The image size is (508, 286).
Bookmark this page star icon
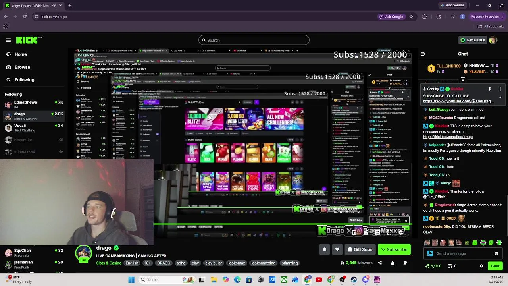411,17
